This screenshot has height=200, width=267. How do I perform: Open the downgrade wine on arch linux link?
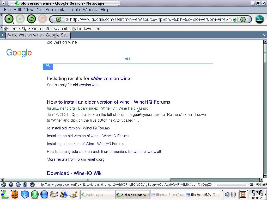pos(104,152)
